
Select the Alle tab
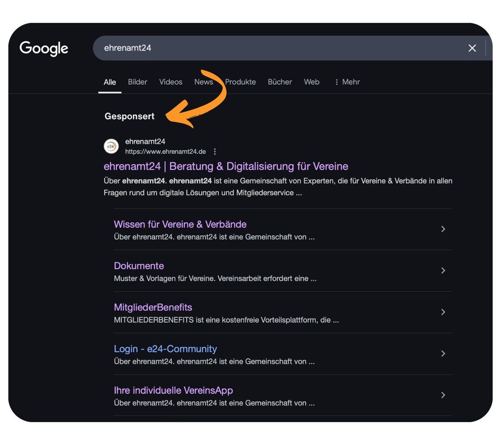(x=110, y=82)
